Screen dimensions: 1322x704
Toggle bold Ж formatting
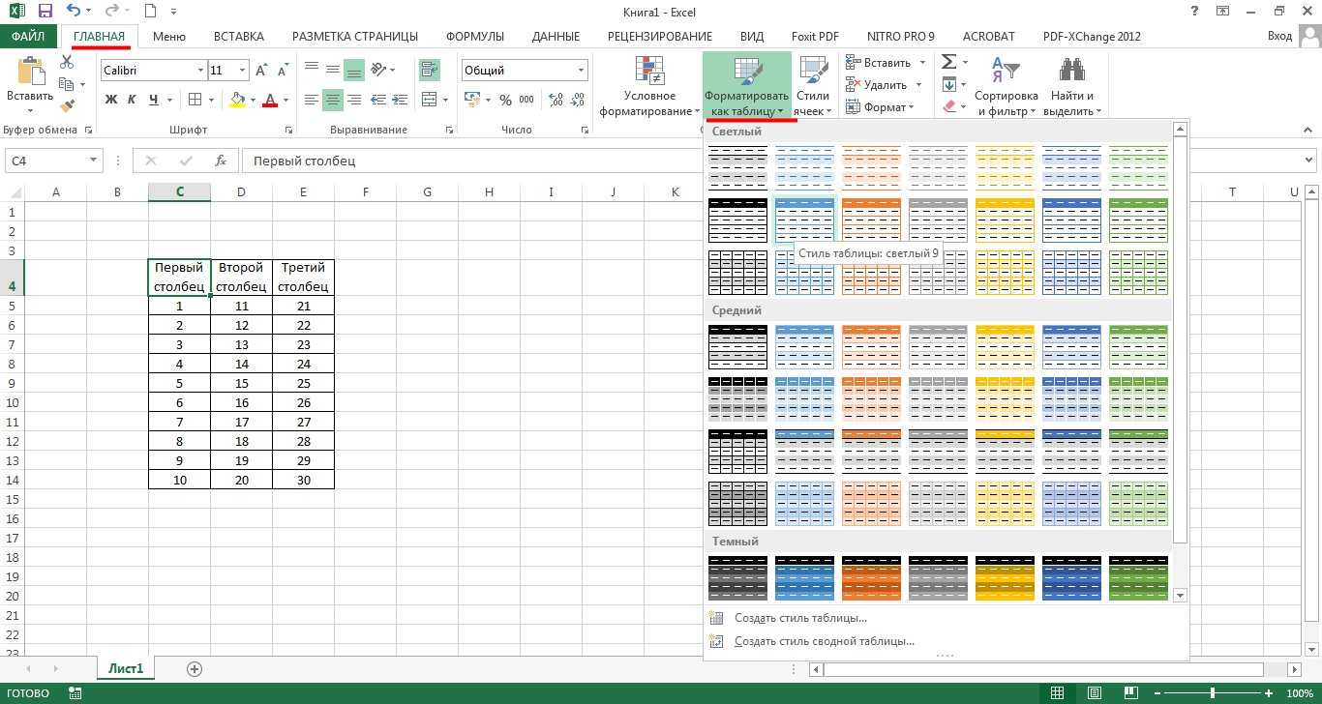111,99
